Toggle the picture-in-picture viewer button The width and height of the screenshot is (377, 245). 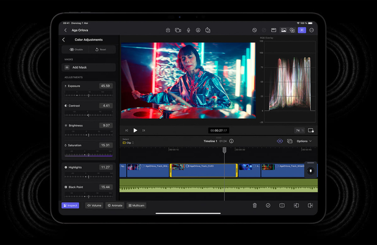pos(311,130)
